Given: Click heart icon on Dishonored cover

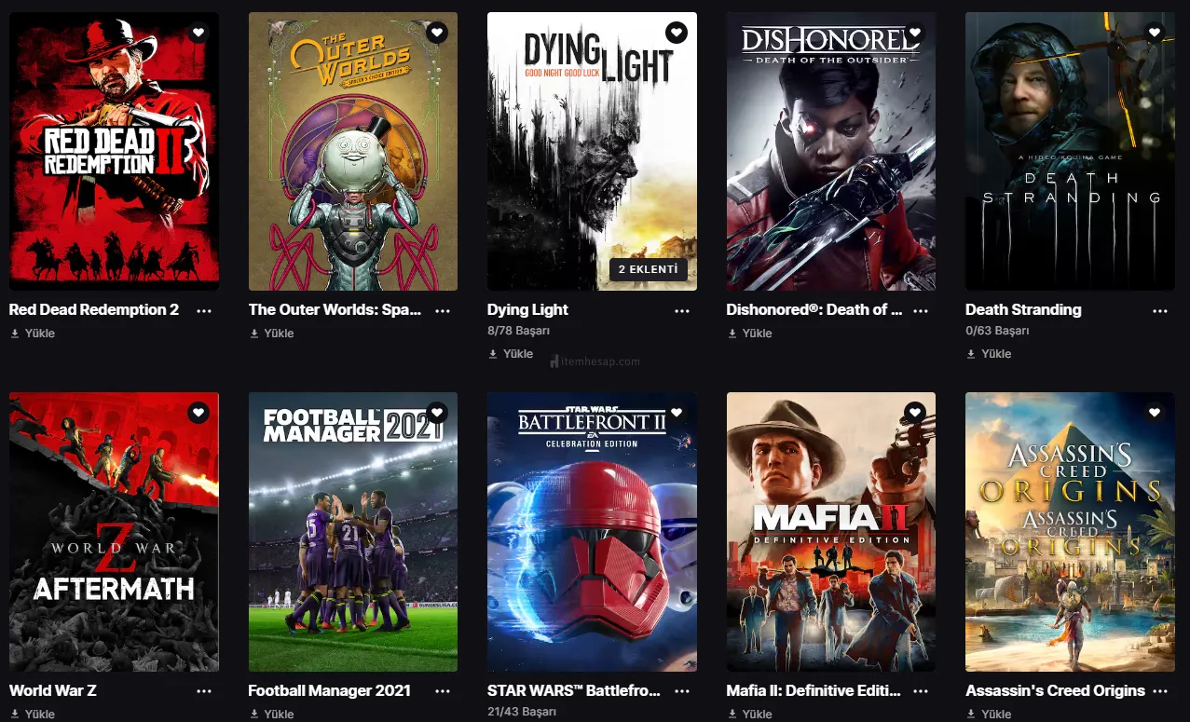Looking at the screenshot, I should click(915, 33).
